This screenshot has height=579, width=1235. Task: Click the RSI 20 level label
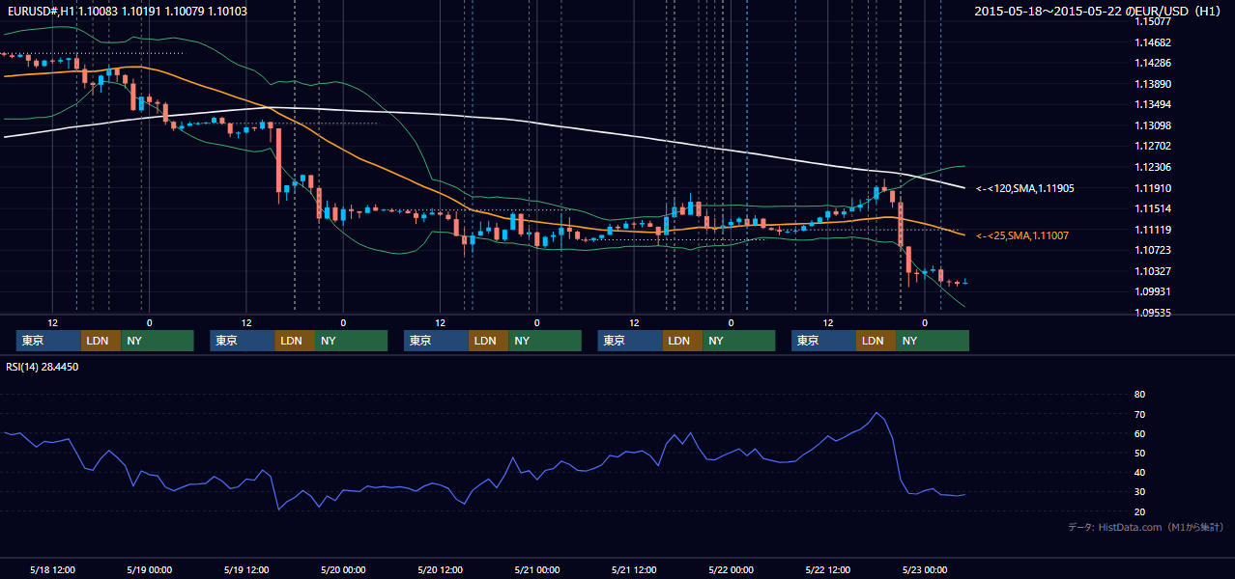pyautogui.click(x=1139, y=511)
